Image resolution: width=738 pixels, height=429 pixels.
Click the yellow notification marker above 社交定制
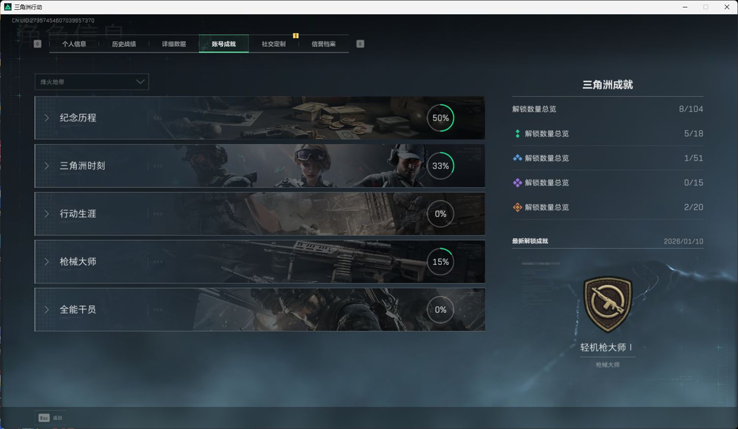click(x=296, y=35)
